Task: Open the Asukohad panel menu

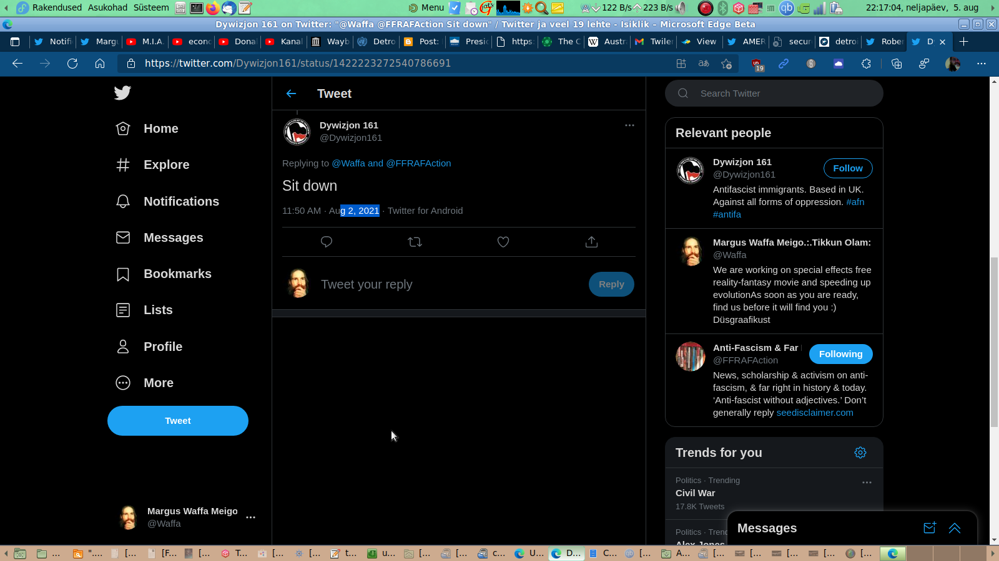Action: (x=107, y=7)
